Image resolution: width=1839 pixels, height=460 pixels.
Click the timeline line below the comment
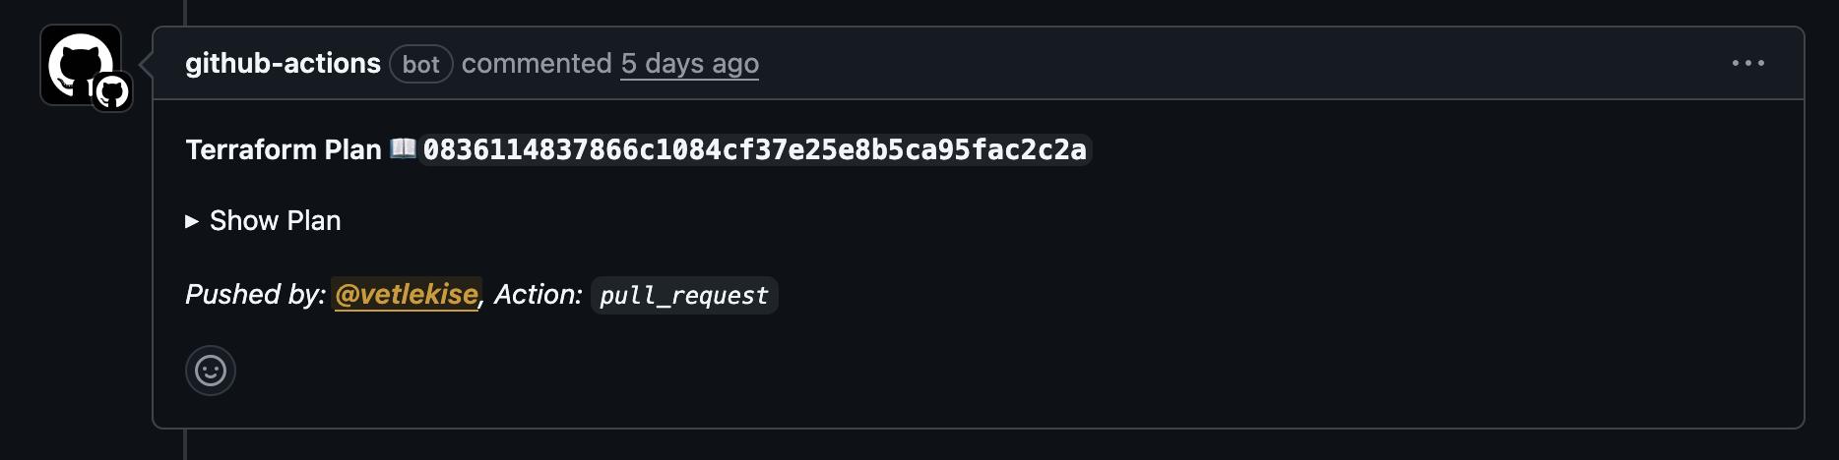point(184,445)
